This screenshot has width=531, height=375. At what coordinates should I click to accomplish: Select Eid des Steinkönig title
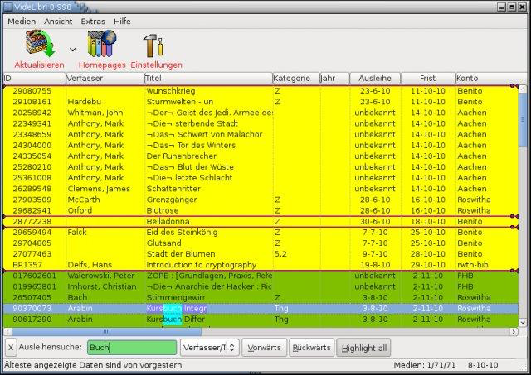tap(182, 232)
